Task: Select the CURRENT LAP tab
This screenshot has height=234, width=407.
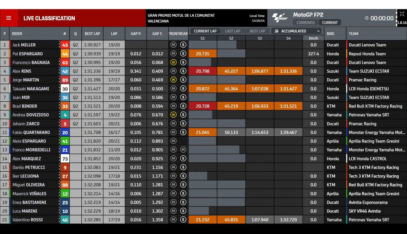Action: click(205, 31)
